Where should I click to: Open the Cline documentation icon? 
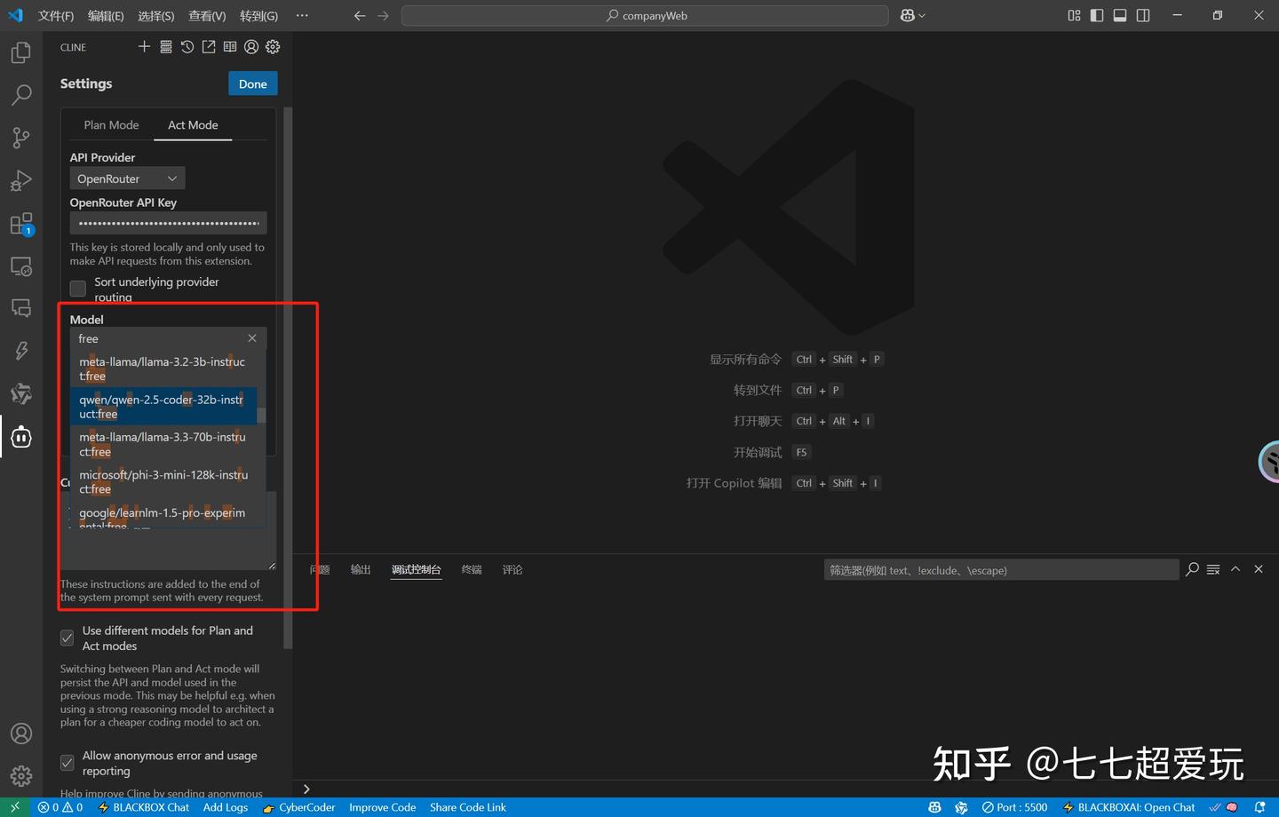(x=229, y=46)
